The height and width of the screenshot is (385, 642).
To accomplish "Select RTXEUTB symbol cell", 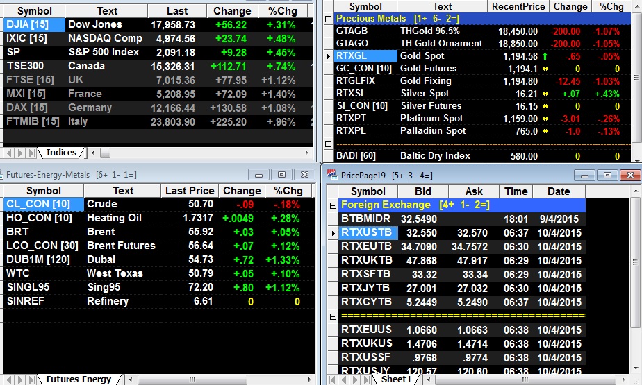I will (368, 246).
